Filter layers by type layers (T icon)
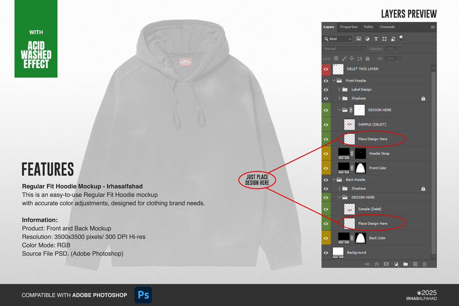This screenshot has width=459, height=306. pyautogui.click(x=376, y=39)
